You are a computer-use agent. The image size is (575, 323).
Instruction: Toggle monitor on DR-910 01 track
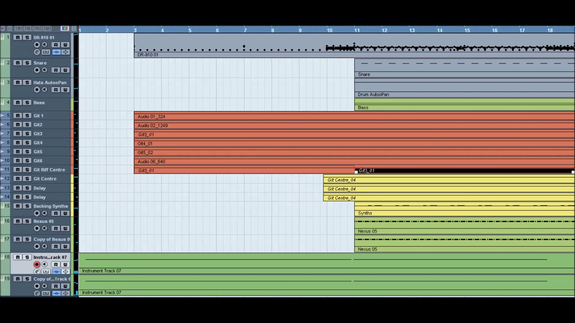44,45
